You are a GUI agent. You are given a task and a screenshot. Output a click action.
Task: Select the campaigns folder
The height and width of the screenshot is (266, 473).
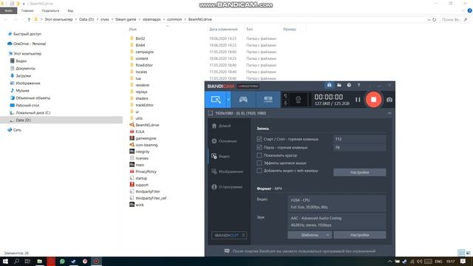pyautogui.click(x=145, y=52)
